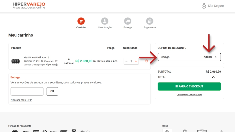Click the Site Seguro text
The height and width of the screenshot is (132, 235).
tap(216, 6)
